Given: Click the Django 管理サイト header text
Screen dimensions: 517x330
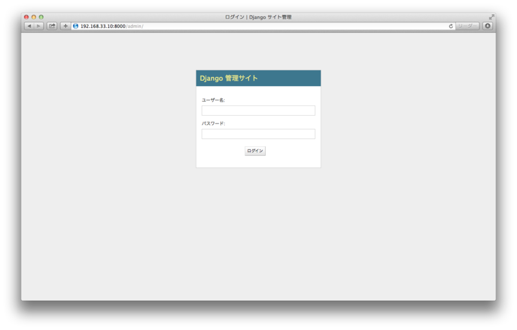Looking at the screenshot, I should [x=229, y=78].
